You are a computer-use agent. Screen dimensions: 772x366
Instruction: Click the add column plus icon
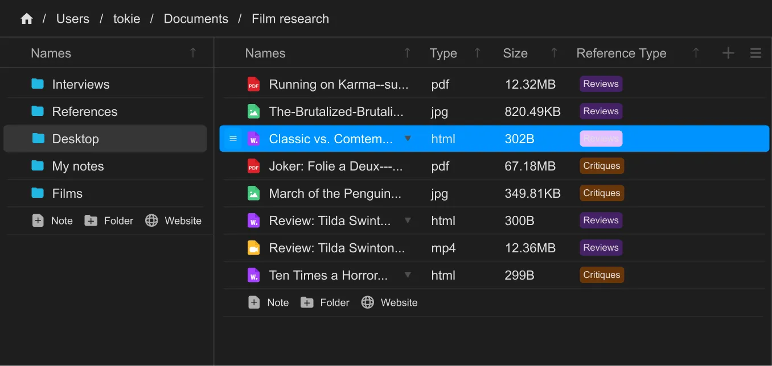(x=728, y=53)
